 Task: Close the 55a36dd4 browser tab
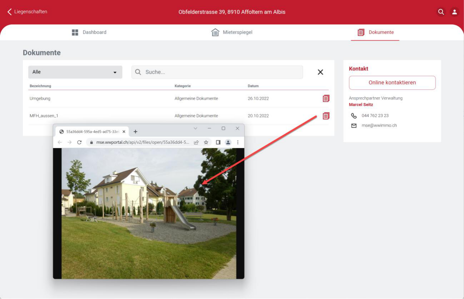124,132
